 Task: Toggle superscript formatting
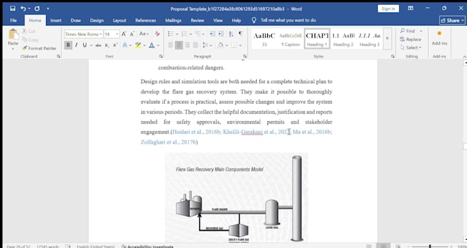click(115, 45)
